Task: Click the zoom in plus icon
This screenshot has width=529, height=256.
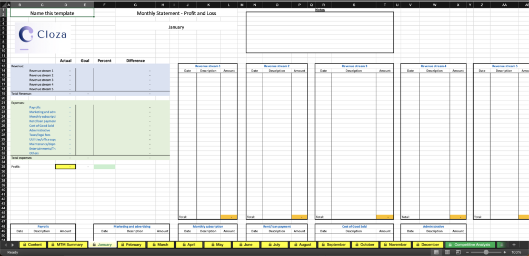Action: pos(505,252)
